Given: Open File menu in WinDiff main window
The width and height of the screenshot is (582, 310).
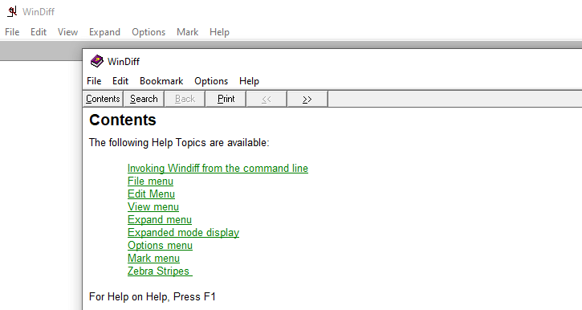Looking at the screenshot, I should click(x=12, y=32).
